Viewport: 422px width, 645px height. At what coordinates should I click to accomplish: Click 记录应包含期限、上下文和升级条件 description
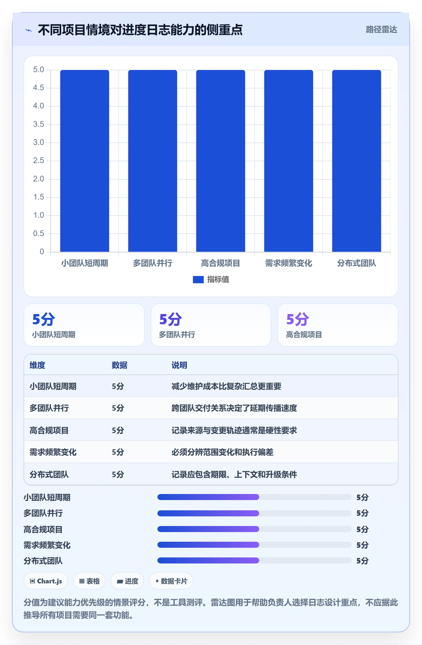[x=234, y=474]
